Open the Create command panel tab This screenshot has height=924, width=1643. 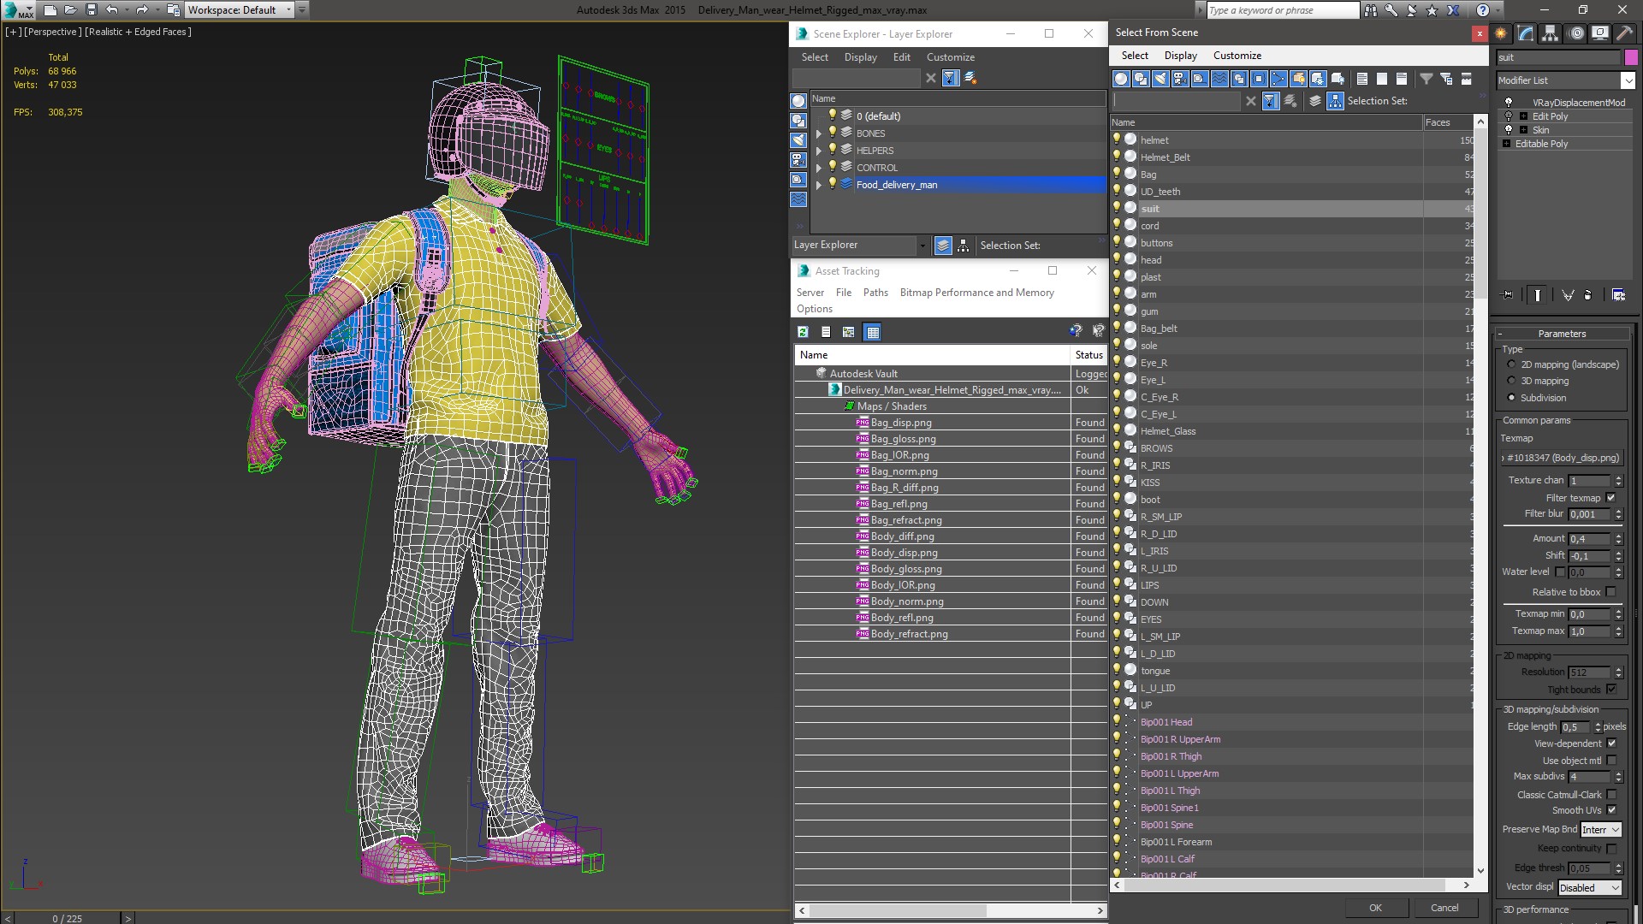[x=1501, y=33]
